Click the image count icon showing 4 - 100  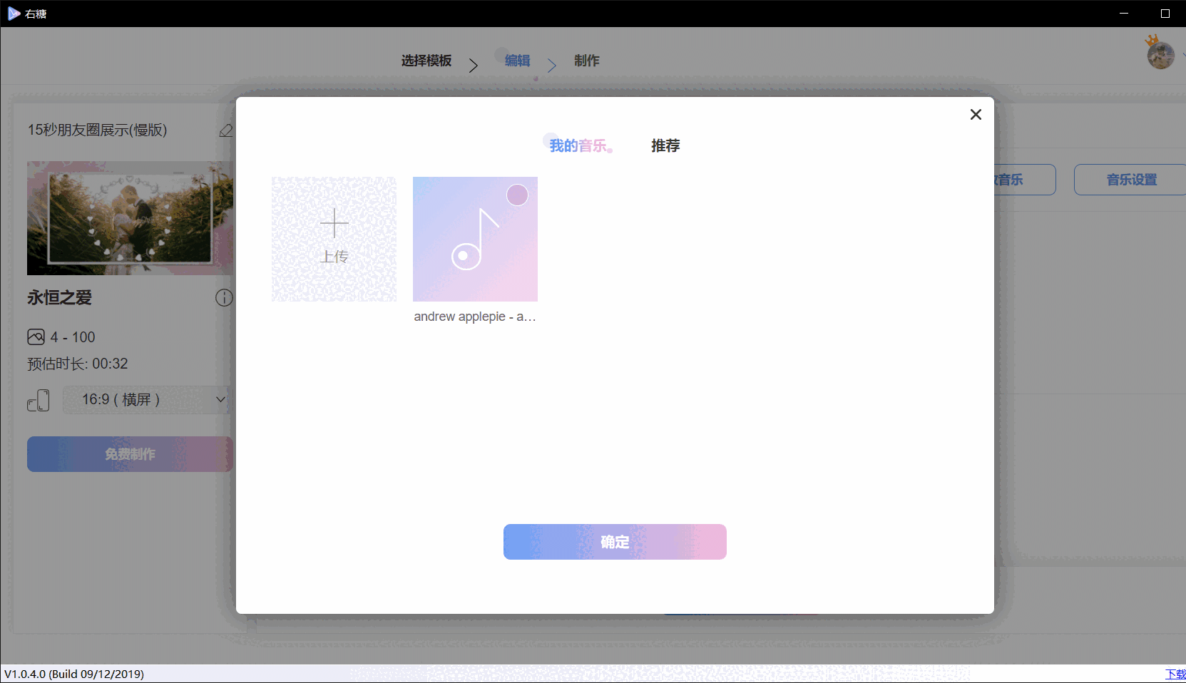36,337
